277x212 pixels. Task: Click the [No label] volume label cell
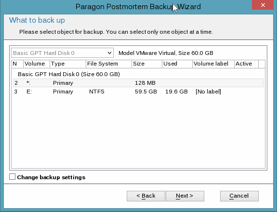click(208, 92)
